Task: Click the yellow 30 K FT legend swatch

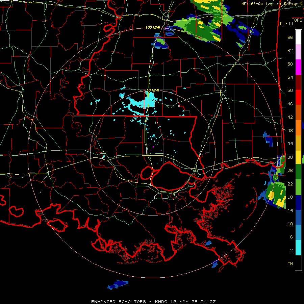Action: click(298, 157)
